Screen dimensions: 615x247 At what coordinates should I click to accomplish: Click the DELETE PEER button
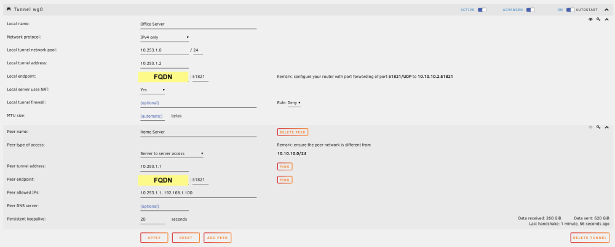(x=293, y=132)
